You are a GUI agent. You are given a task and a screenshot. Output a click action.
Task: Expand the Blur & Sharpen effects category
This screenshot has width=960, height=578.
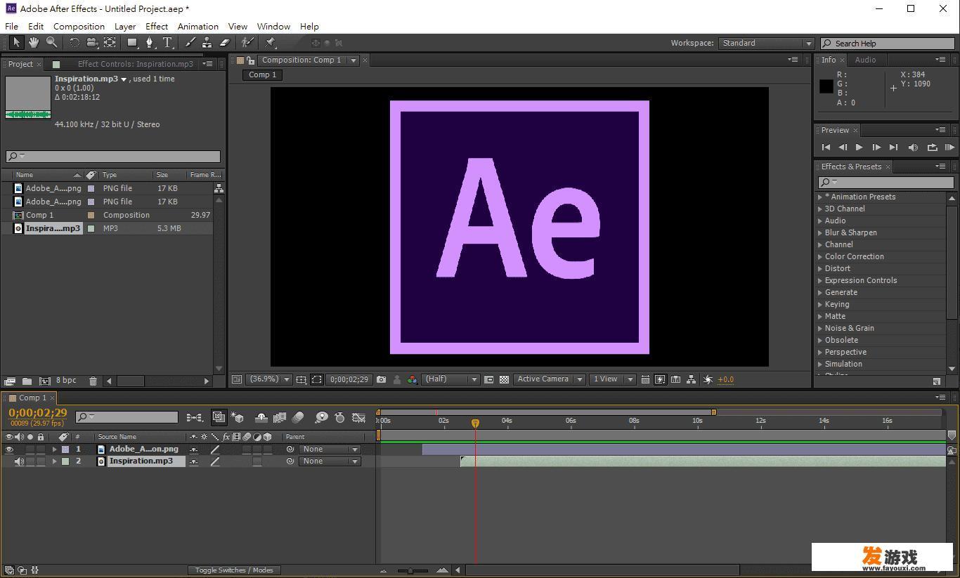(x=819, y=233)
